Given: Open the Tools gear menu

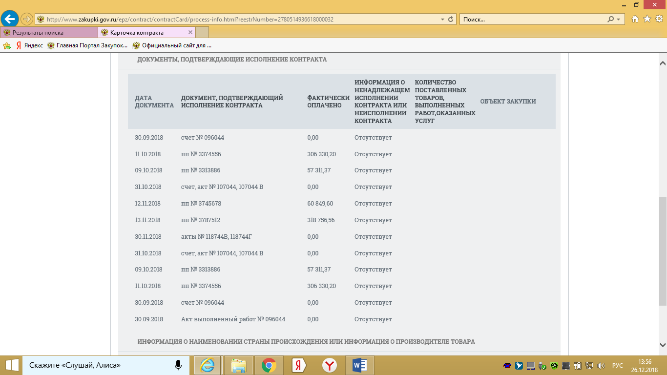Looking at the screenshot, I should (x=659, y=19).
